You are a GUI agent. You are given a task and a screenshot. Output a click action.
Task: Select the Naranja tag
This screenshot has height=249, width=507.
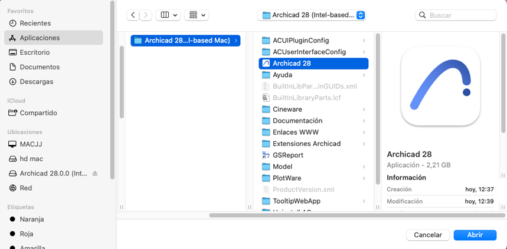pos(54,220)
